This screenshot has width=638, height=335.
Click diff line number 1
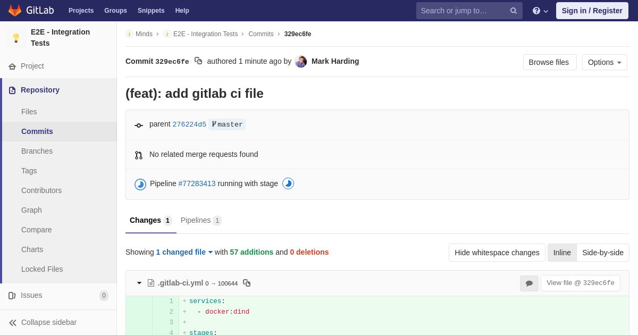coord(171,301)
